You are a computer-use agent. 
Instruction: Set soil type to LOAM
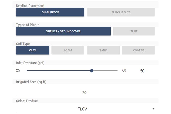[x=68, y=50]
